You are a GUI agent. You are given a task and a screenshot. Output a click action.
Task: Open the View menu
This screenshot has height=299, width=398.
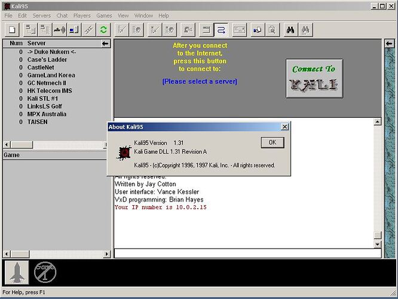click(123, 16)
